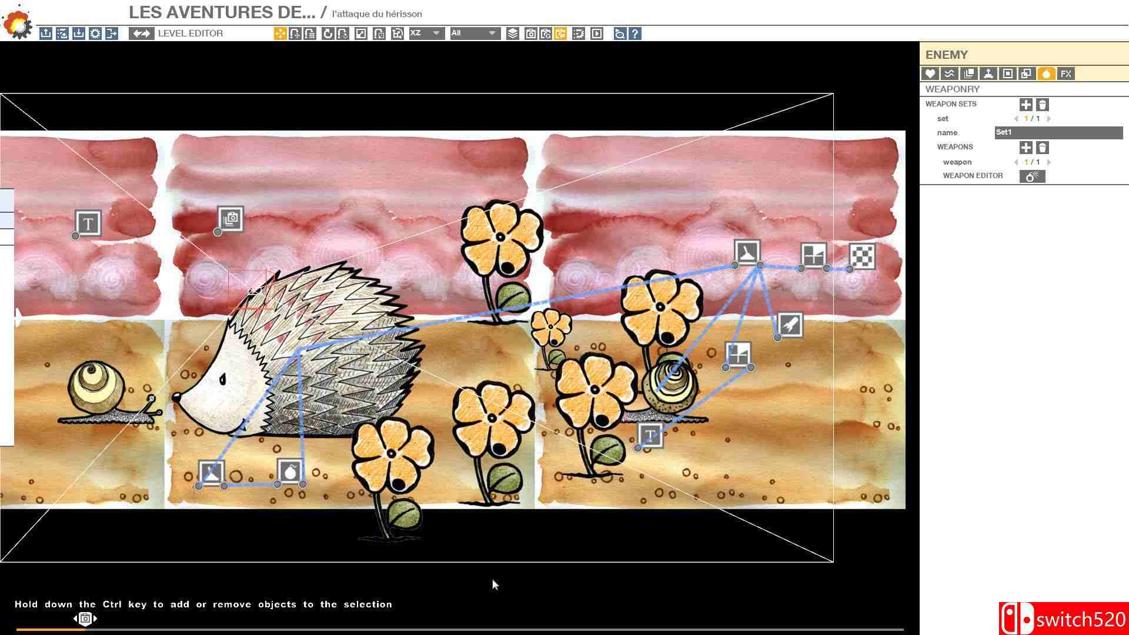Open the All filter dropdown

click(474, 34)
